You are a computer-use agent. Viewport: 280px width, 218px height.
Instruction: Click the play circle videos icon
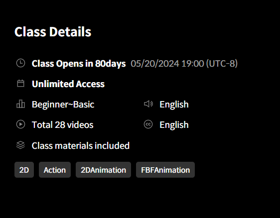pos(21,124)
